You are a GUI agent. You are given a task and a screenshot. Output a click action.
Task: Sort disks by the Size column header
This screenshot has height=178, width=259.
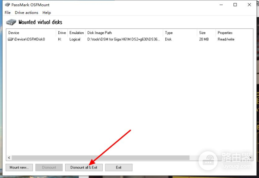tap(205, 33)
